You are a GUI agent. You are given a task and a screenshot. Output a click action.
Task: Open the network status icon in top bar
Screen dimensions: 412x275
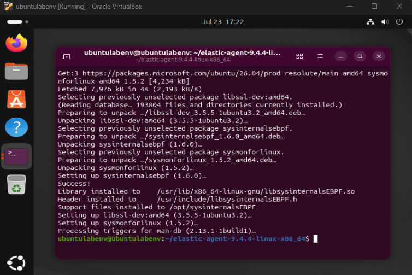pyautogui.click(x=370, y=21)
